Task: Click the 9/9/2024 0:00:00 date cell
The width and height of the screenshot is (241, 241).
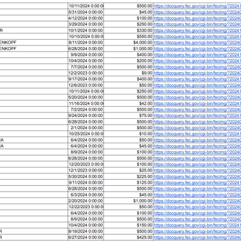Action: coord(85,55)
